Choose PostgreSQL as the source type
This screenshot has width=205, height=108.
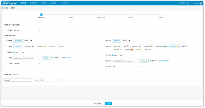point(29,46)
